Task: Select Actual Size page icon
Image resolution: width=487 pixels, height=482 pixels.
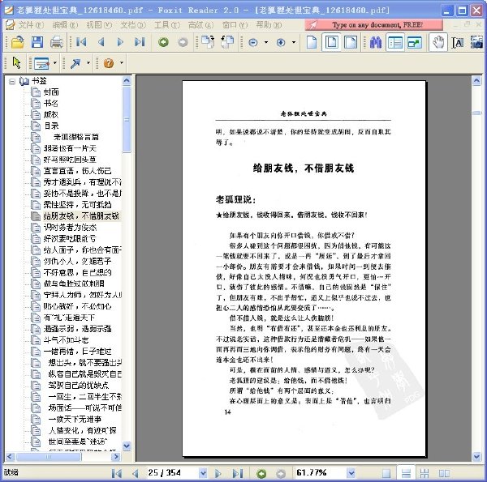Action: click(312, 42)
